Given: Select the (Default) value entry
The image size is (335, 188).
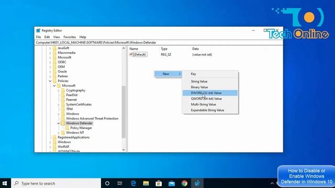Looking at the screenshot, I should (x=140, y=54).
